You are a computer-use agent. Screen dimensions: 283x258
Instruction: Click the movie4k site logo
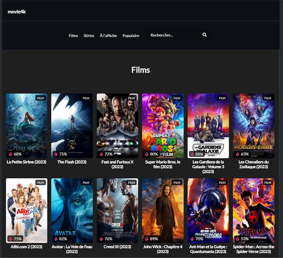[x=17, y=12]
